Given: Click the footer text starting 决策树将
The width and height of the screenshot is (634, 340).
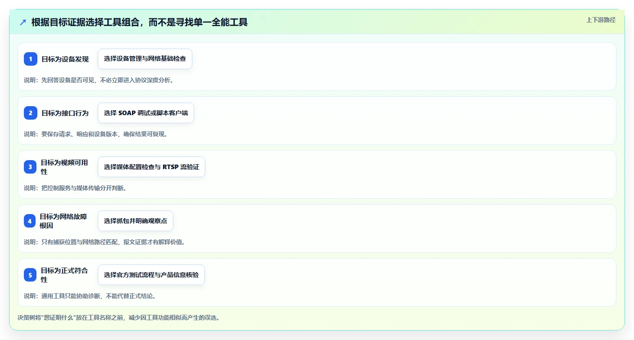Looking at the screenshot, I should click(118, 318).
